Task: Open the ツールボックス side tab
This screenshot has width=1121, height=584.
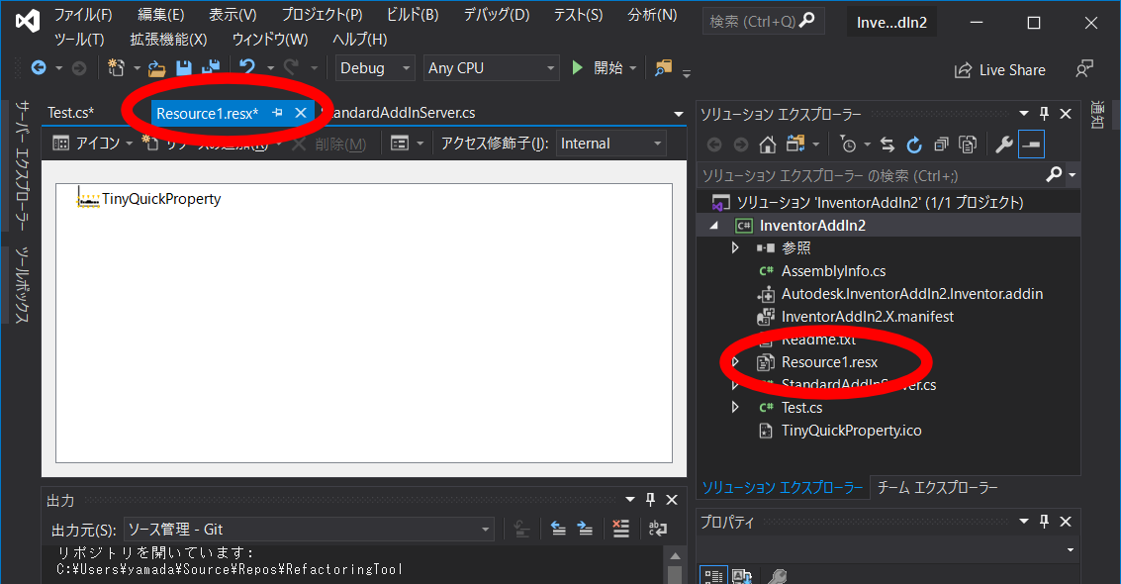Action: coord(22,284)
